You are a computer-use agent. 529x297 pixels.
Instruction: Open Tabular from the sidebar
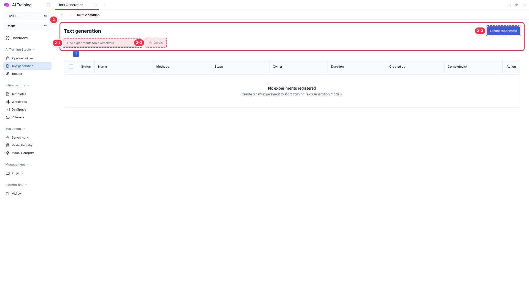coord(27,74)
